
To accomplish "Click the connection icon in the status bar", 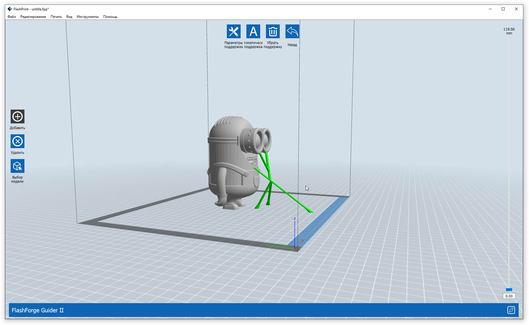I will (x=511, y=310).
